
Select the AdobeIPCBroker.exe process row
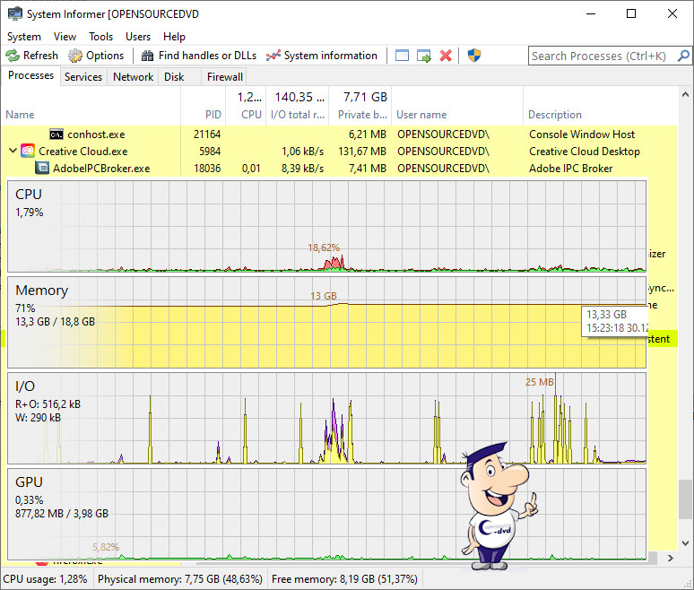pos(101,168)
